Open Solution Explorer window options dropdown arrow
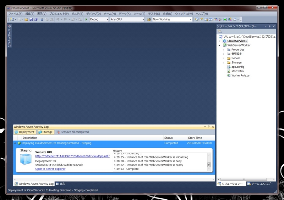This screenshot has width=284, height=200. (x=266, y=26)
